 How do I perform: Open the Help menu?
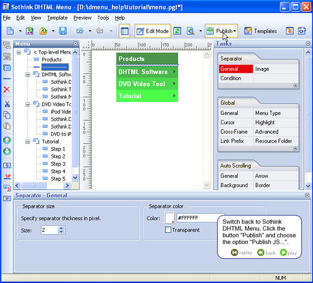click(x=120, y=18)
